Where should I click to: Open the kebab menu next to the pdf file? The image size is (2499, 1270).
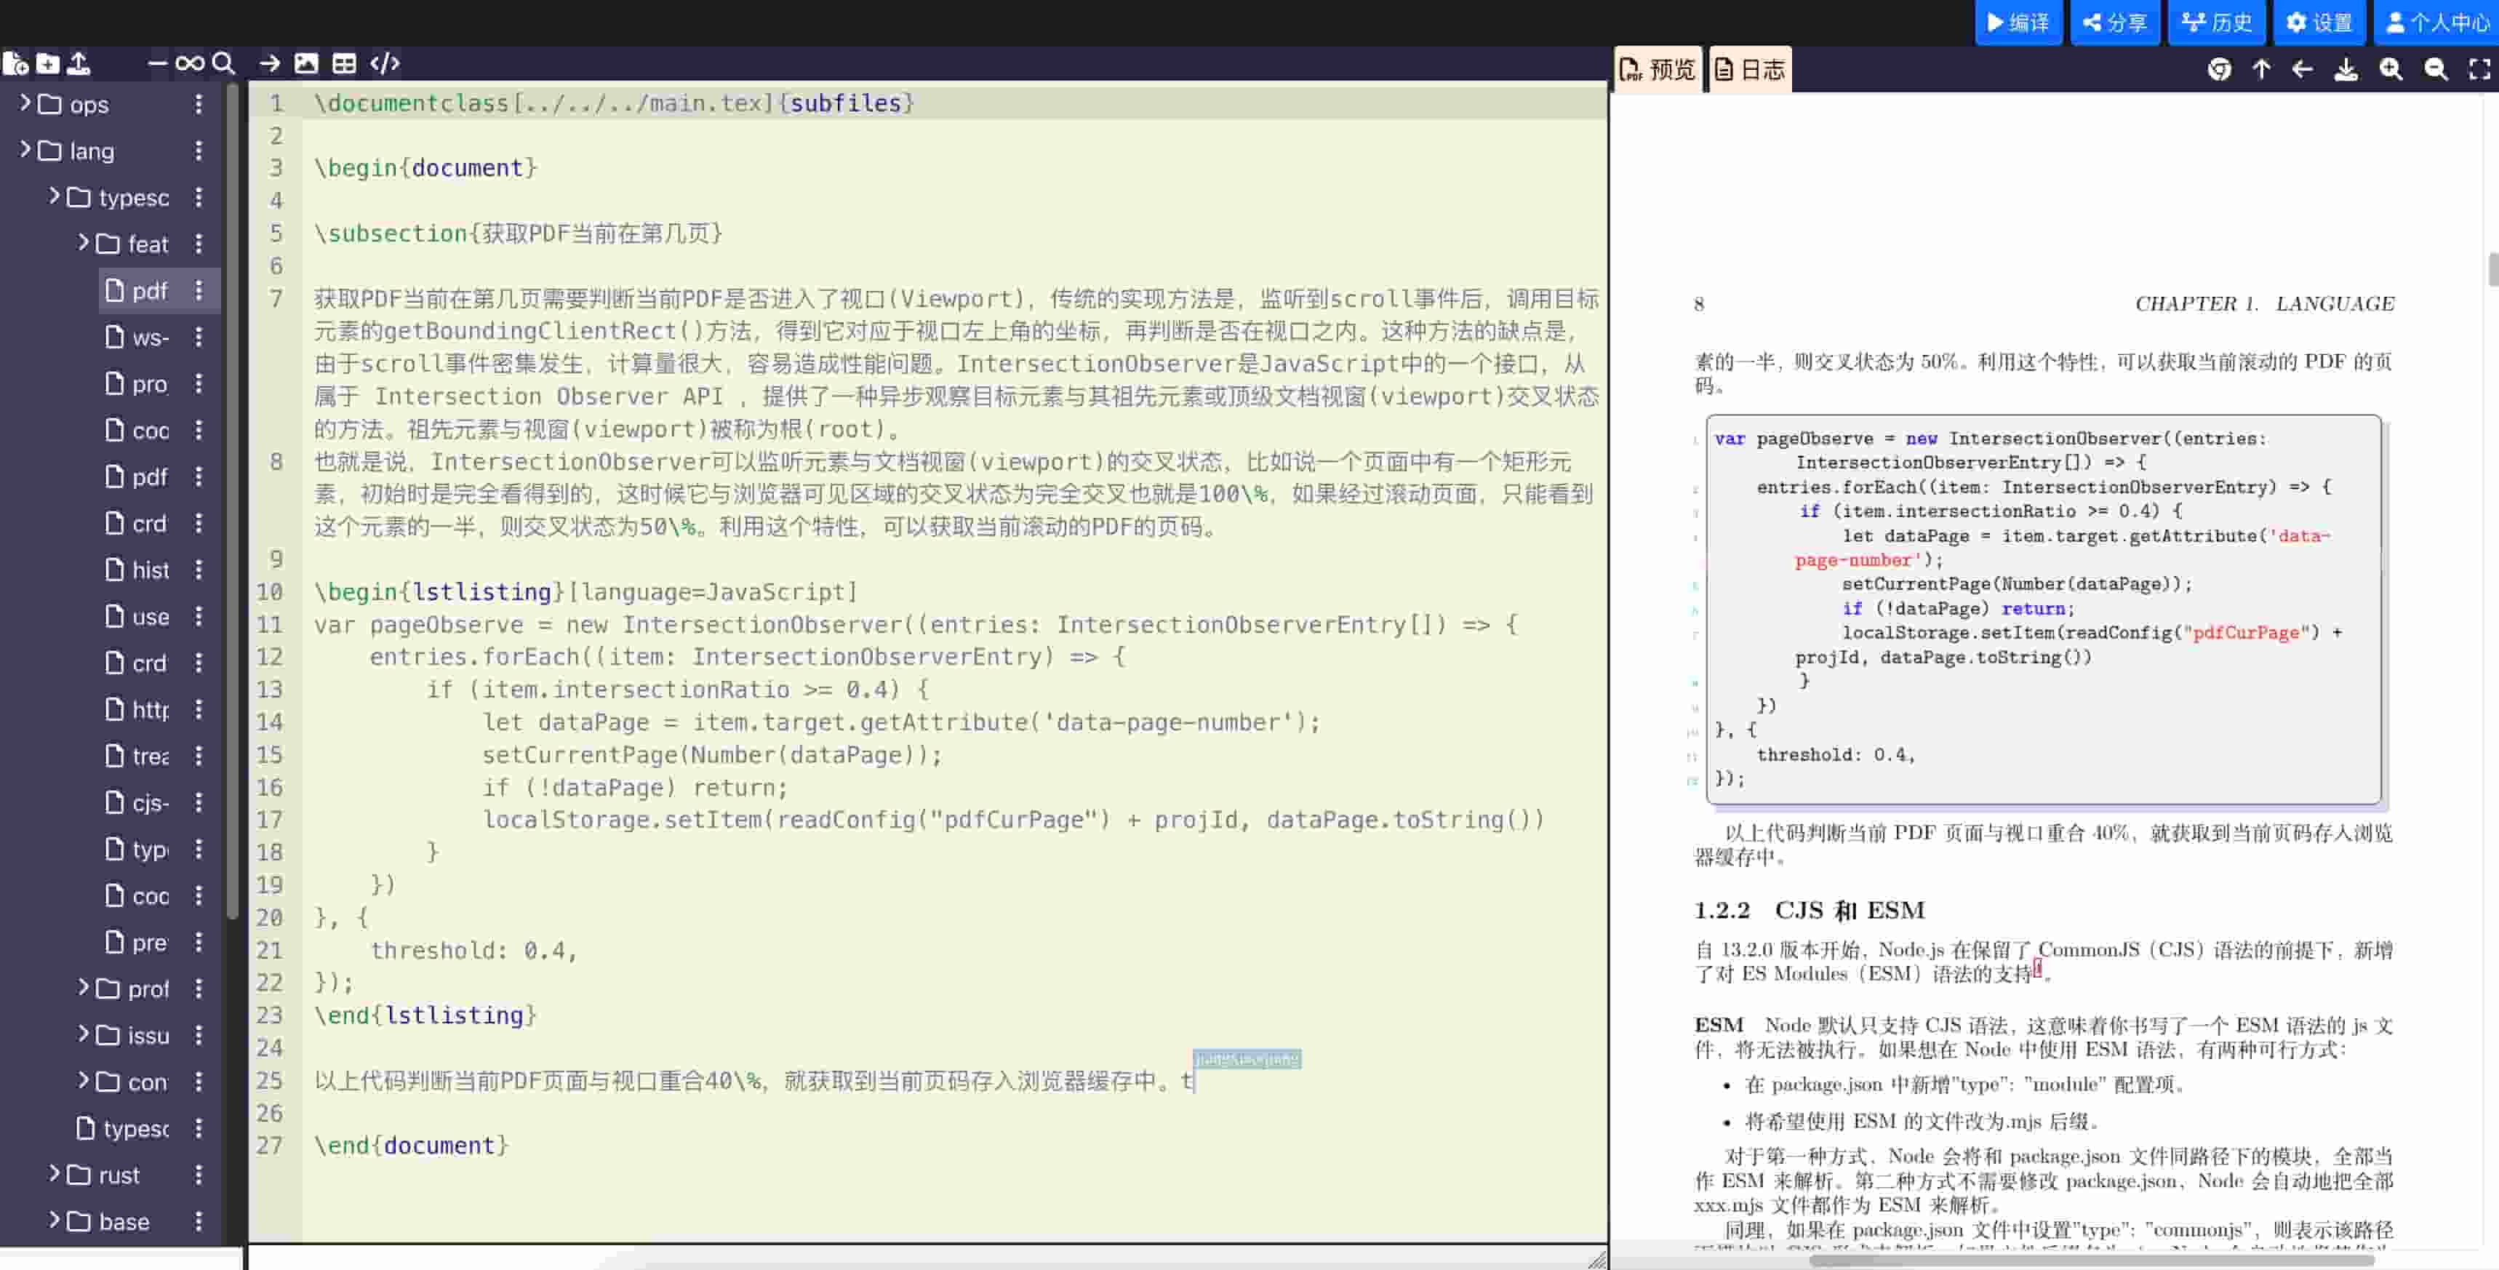[198, 290]
